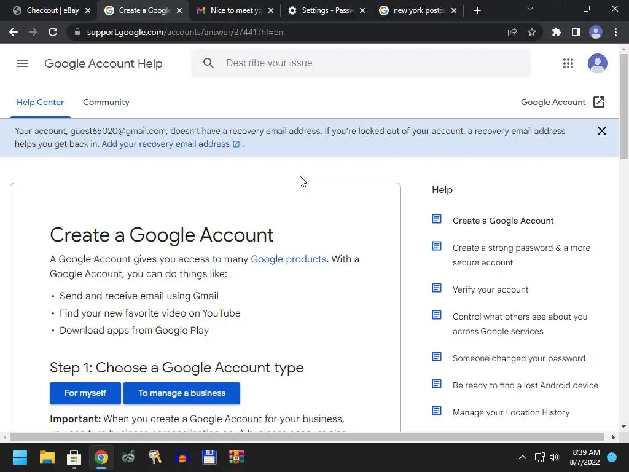Open Be ready to find lost Android article
The width and height of the screenshot is (629, 472).
(525, 385)
